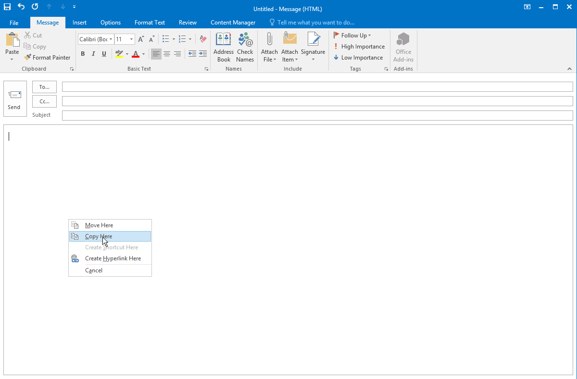Click into the Cc recipients field

pos(317,101)
